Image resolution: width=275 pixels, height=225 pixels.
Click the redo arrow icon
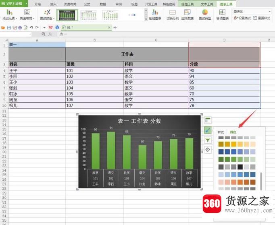[x=37, y=28]
